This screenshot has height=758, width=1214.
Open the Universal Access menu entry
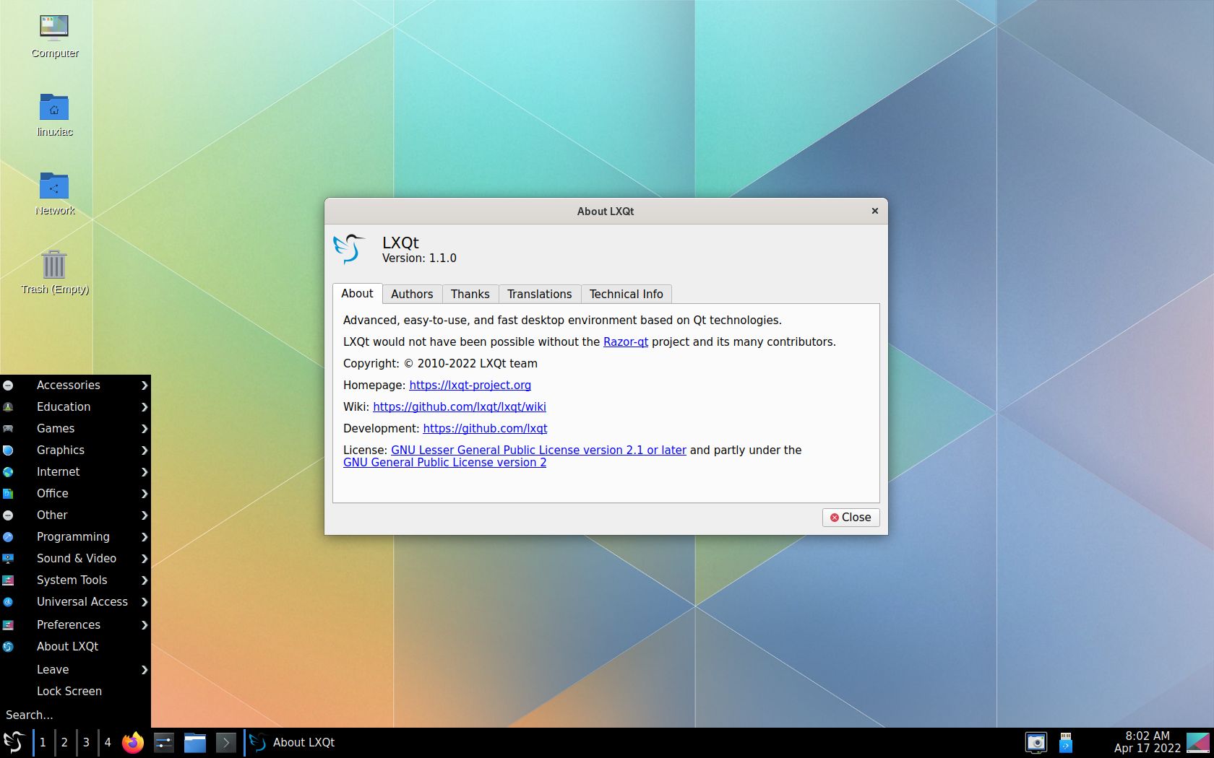point(75,602)
